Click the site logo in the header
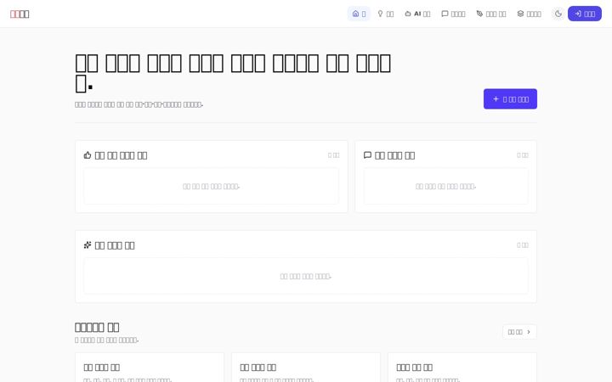The height and width of the screenshot is (382, 612). [20, 14]
